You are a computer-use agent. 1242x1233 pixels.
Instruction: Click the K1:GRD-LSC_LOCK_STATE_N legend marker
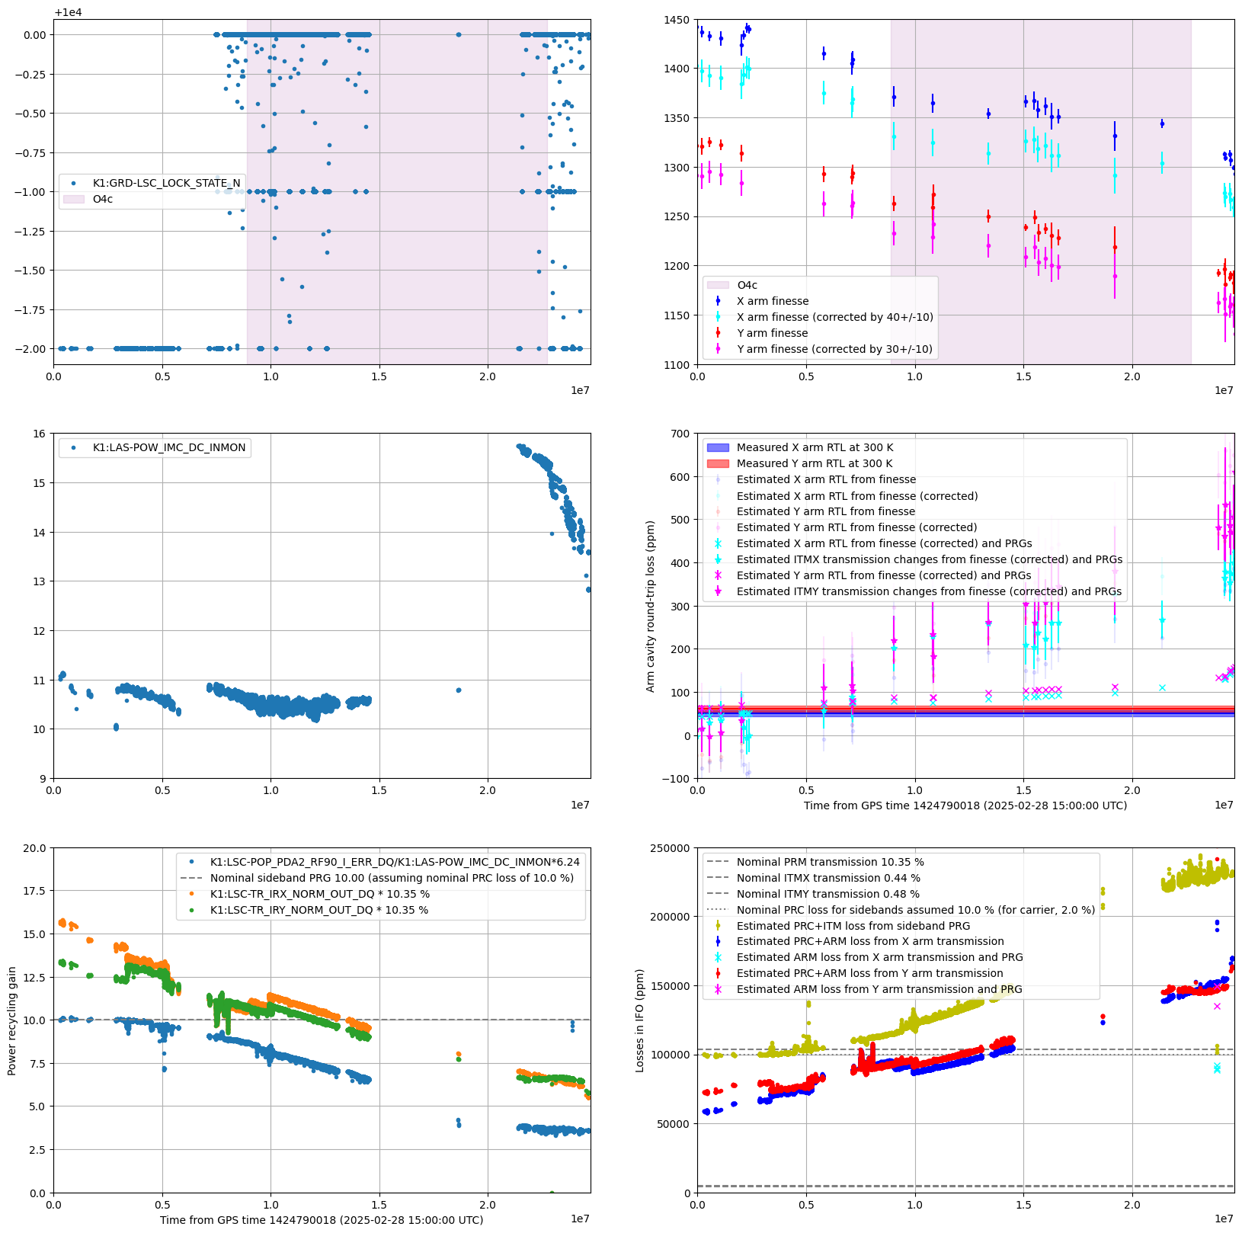point(74,183)
